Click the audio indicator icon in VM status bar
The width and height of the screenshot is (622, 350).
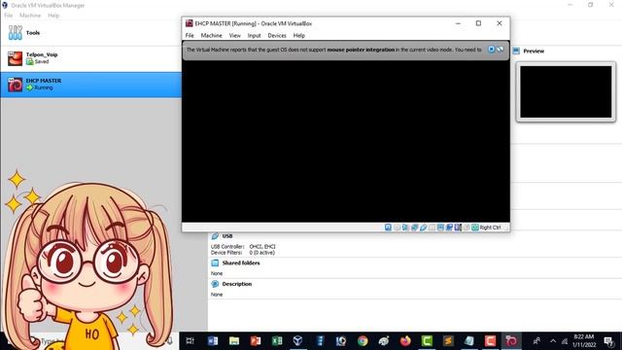(405, 227)
